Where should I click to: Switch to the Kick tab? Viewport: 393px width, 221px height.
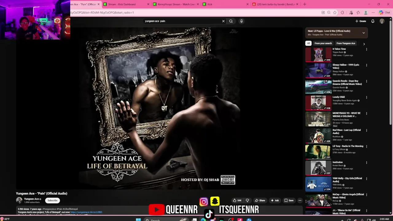click(x=226, y=4)
